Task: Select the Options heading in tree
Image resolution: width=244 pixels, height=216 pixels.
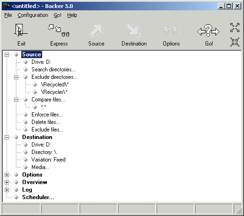Action: (32, 175)
